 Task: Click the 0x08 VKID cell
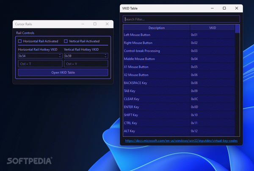click(x=213, y=83)
